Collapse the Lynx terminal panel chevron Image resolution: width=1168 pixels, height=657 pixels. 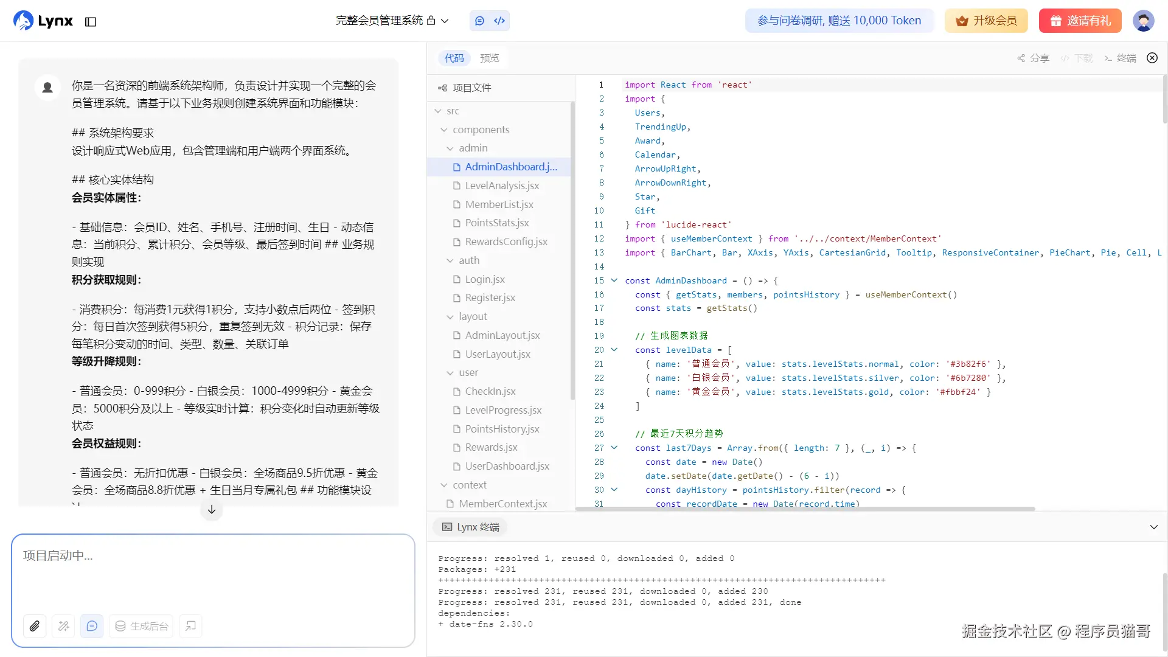click(1153, 527)
